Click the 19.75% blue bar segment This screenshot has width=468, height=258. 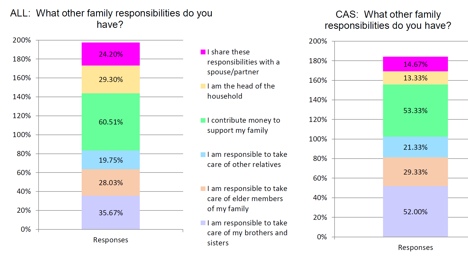[x=111, y=160]
